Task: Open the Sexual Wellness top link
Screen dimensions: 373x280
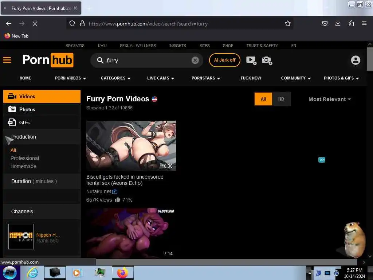Action: [x=138, y=46]
